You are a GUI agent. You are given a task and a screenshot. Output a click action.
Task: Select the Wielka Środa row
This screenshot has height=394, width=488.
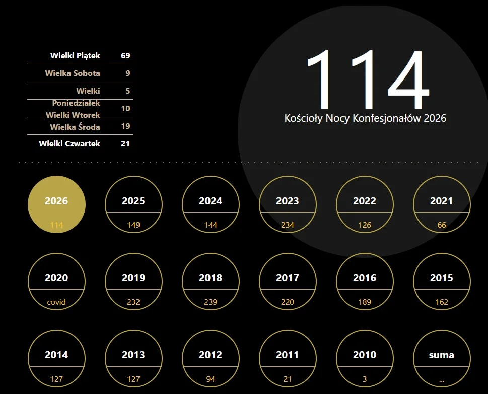pyautogui.click(x=80, y=127)
